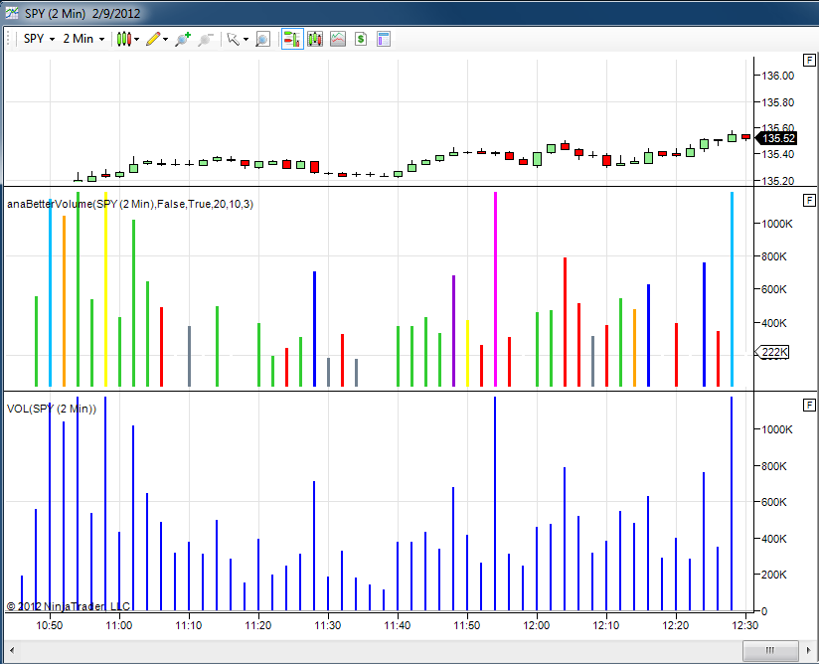Viewport: 819px width, 664px height.
Task: Click the 12:30 time axis label
Action: pyautogui.click(x=744, y=626)
